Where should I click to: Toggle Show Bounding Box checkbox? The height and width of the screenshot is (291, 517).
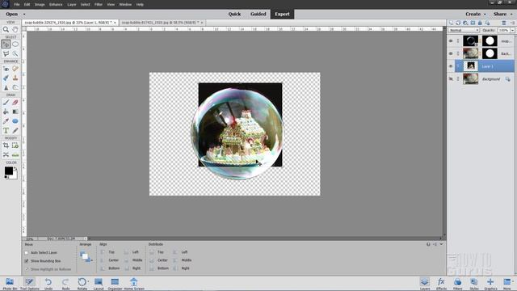pos(27,261)
